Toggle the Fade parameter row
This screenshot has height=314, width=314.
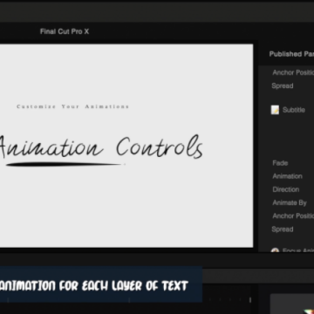tap(280, 163)
